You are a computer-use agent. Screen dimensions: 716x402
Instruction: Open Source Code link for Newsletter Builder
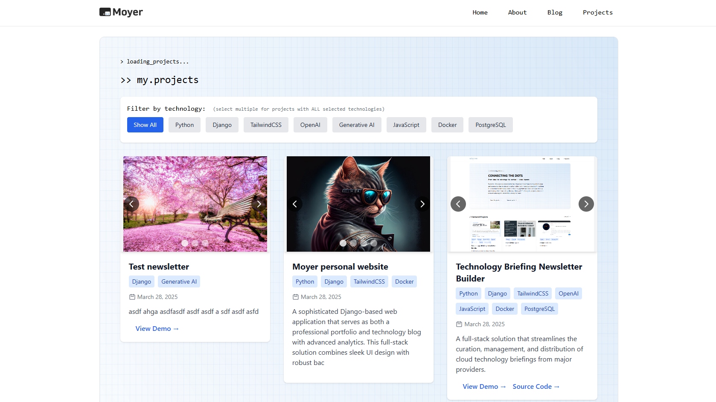(536, 387)
